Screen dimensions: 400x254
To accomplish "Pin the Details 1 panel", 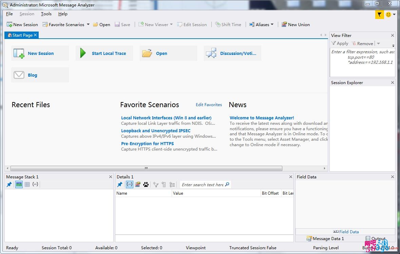I will tap(120, 184).
